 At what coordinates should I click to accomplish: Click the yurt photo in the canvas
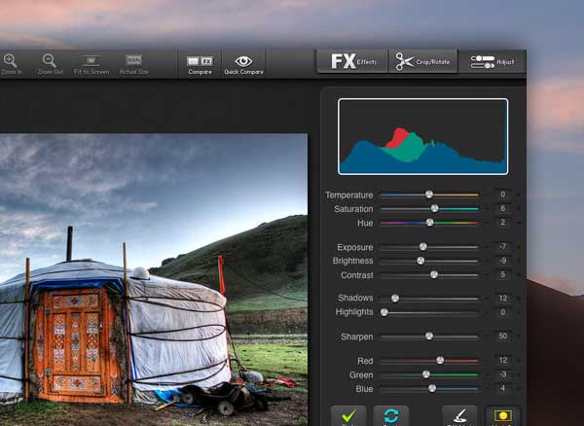click(x=154, y=280)
